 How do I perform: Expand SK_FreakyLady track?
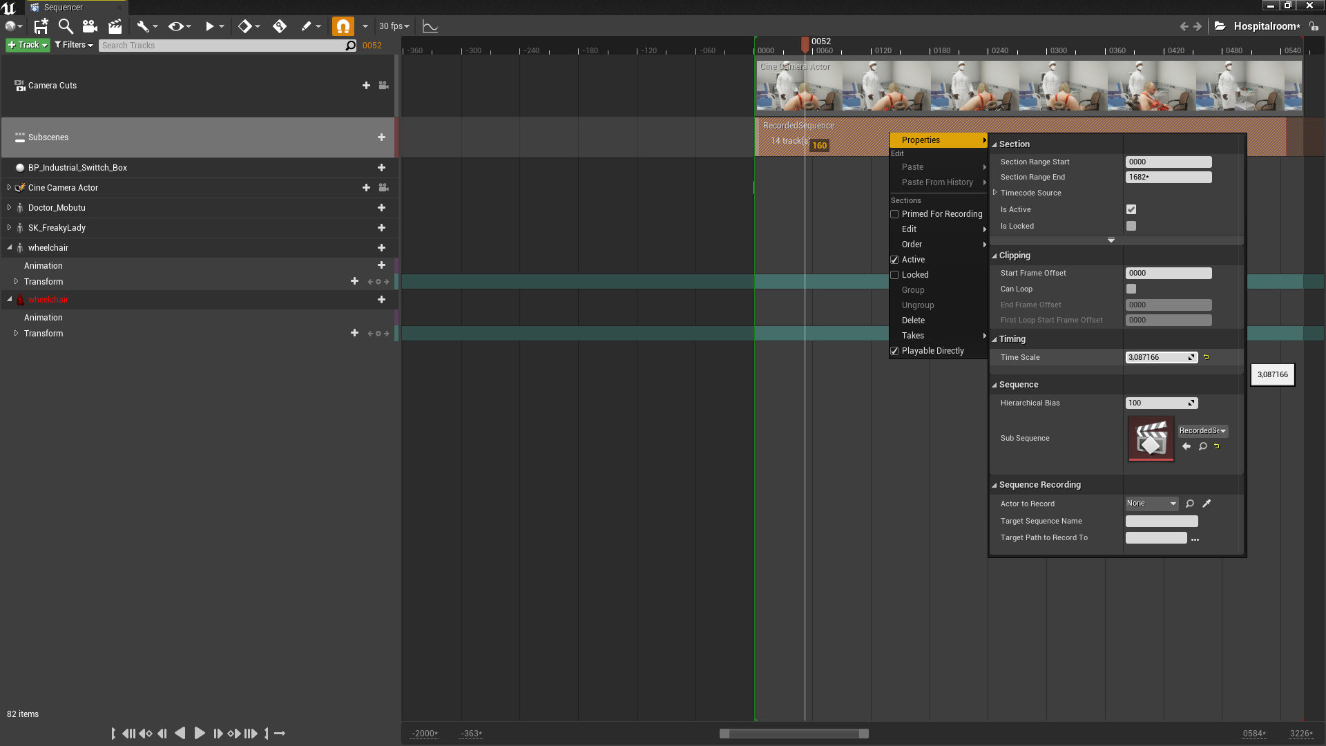click(x=9, y=227)
